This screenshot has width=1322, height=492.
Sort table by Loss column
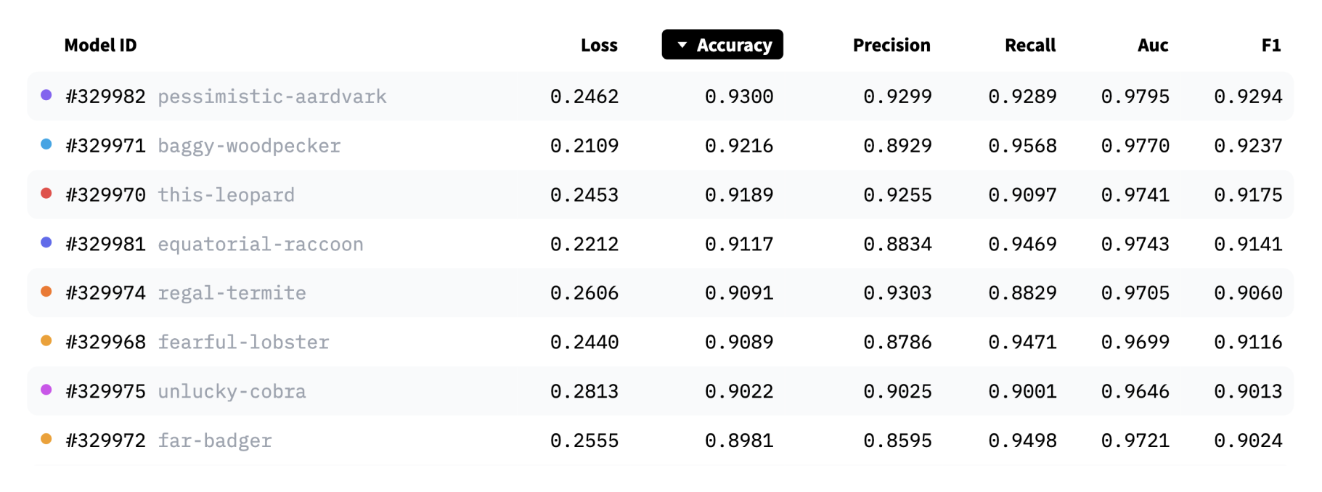point(599,45)
